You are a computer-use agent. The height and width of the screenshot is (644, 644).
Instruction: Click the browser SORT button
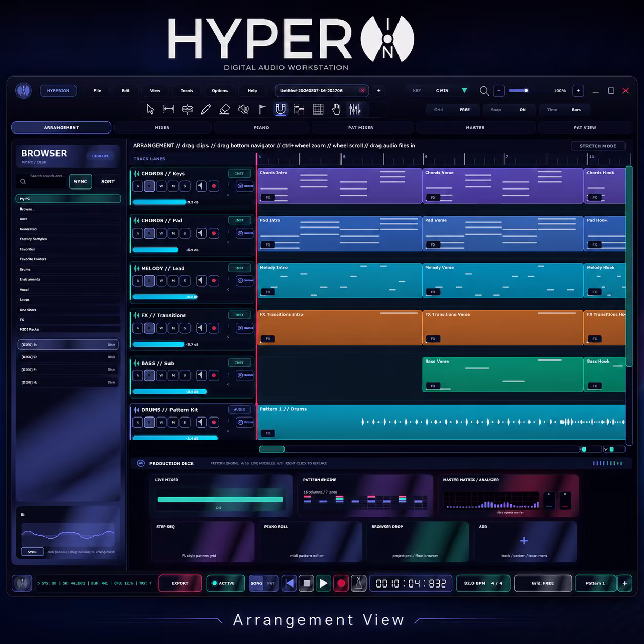tap(108, 181)
